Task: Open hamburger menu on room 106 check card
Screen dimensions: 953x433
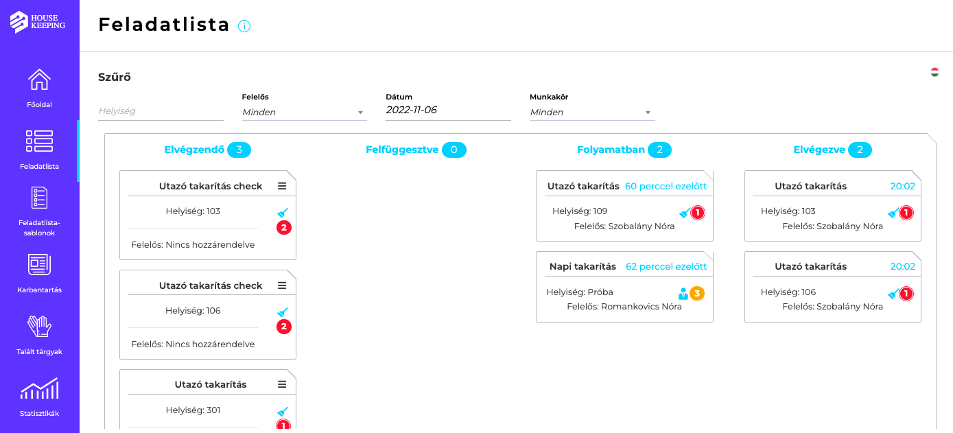Action: tap(282, 285)
